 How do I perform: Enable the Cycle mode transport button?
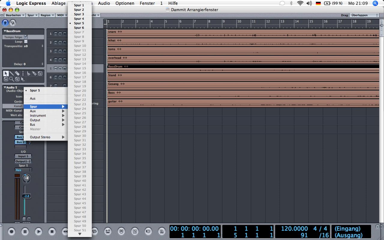click(95, 231)
